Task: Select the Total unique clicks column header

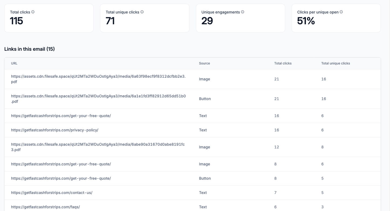Action: pyautogui.click(x=336, y=63)
